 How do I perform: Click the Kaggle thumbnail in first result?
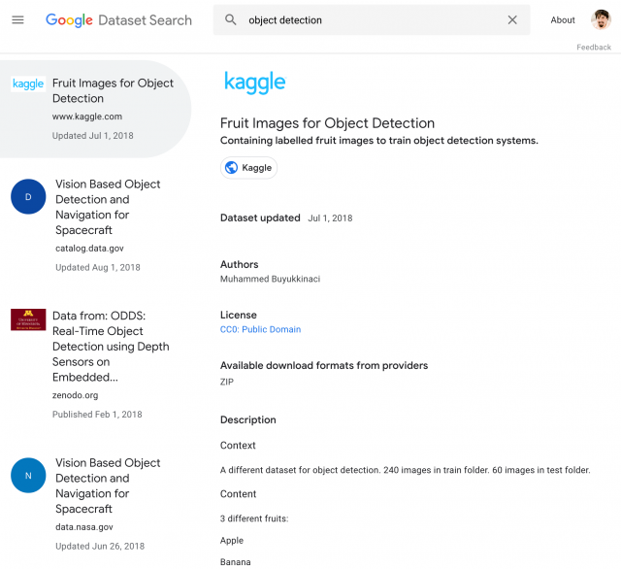pos(28,84)
